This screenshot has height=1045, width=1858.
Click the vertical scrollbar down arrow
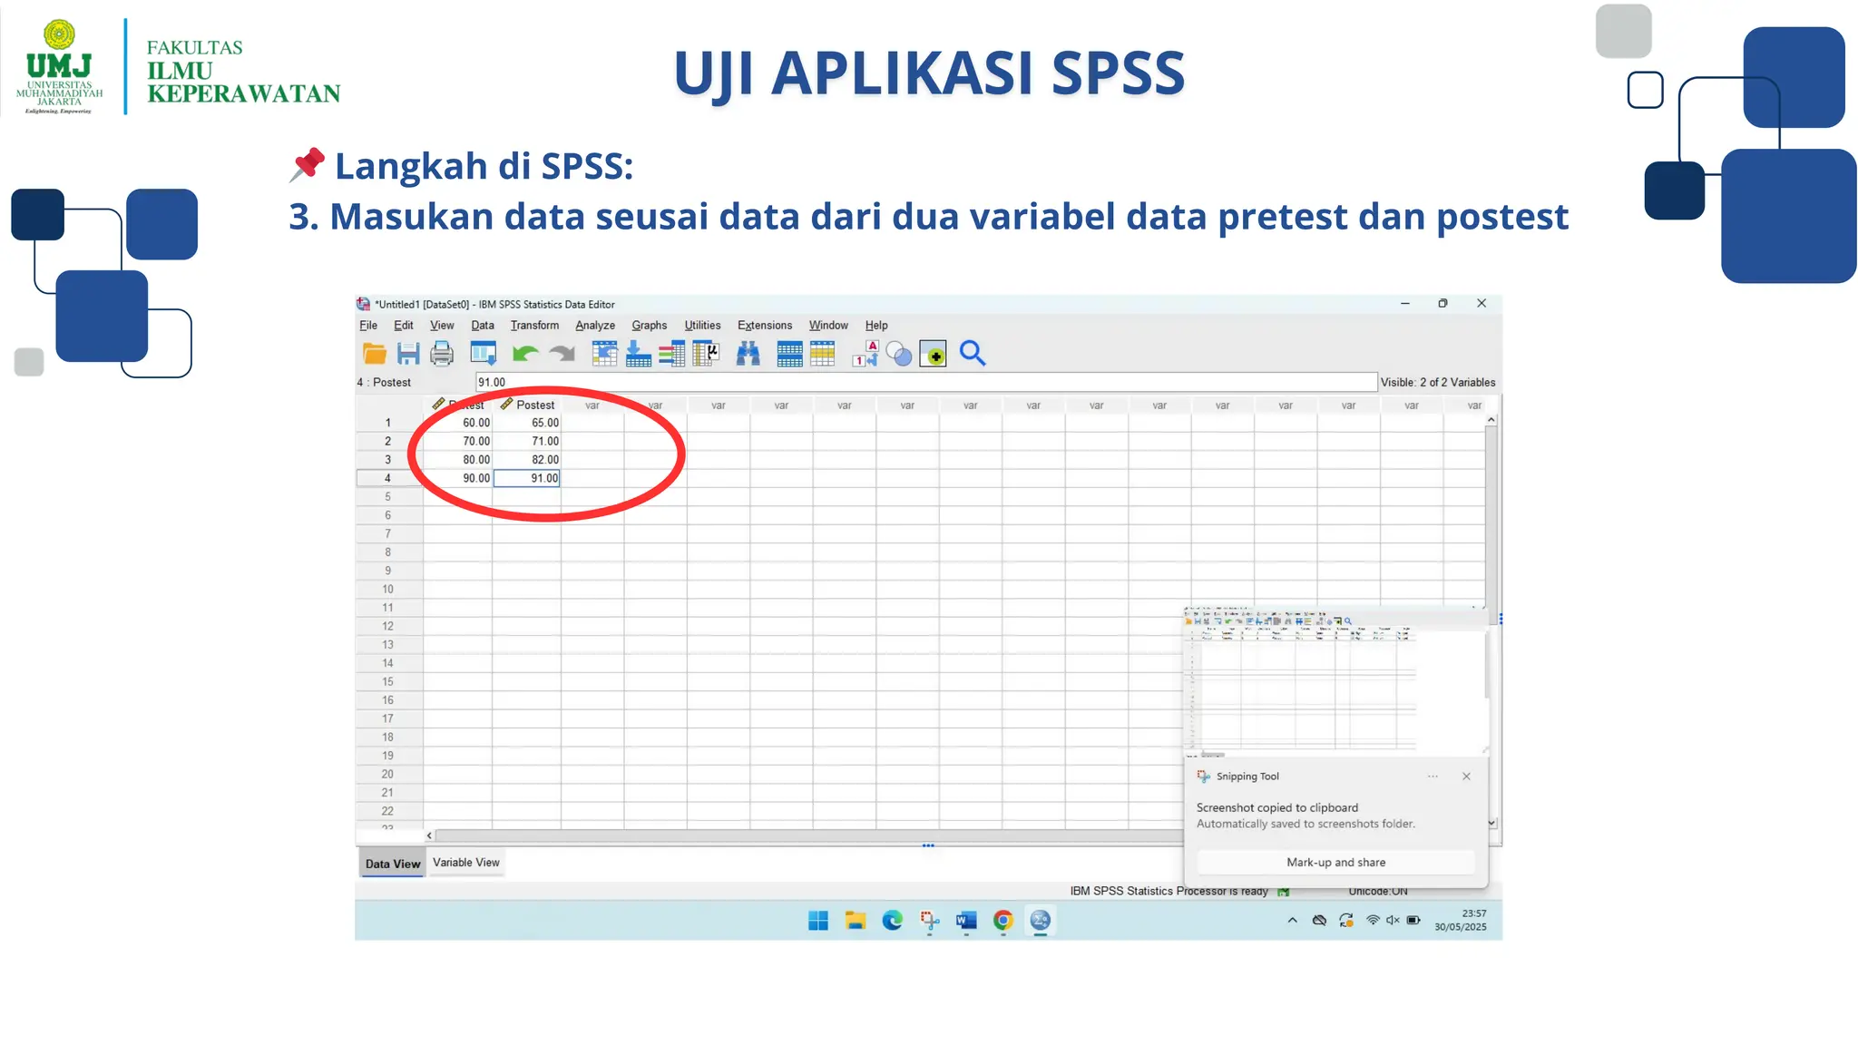click(1492, 823)
